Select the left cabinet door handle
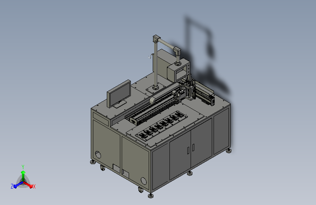The width and height of the screenshot is (316, 205). 188,150
